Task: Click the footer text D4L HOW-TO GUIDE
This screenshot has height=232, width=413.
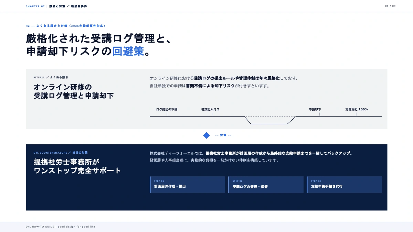Action: point(40,227)
